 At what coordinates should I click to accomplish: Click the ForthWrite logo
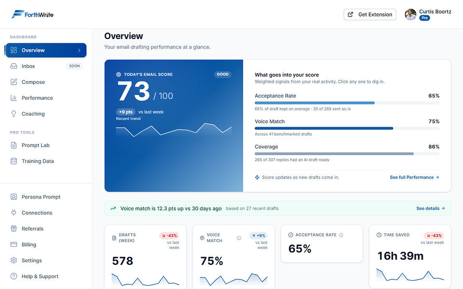32,14
